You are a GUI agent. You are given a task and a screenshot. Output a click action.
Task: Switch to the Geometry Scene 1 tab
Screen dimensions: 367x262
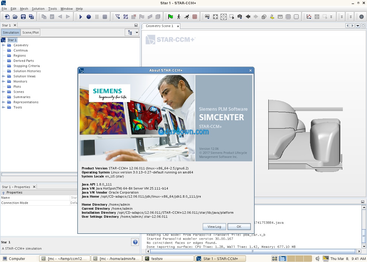click(160, 26)
